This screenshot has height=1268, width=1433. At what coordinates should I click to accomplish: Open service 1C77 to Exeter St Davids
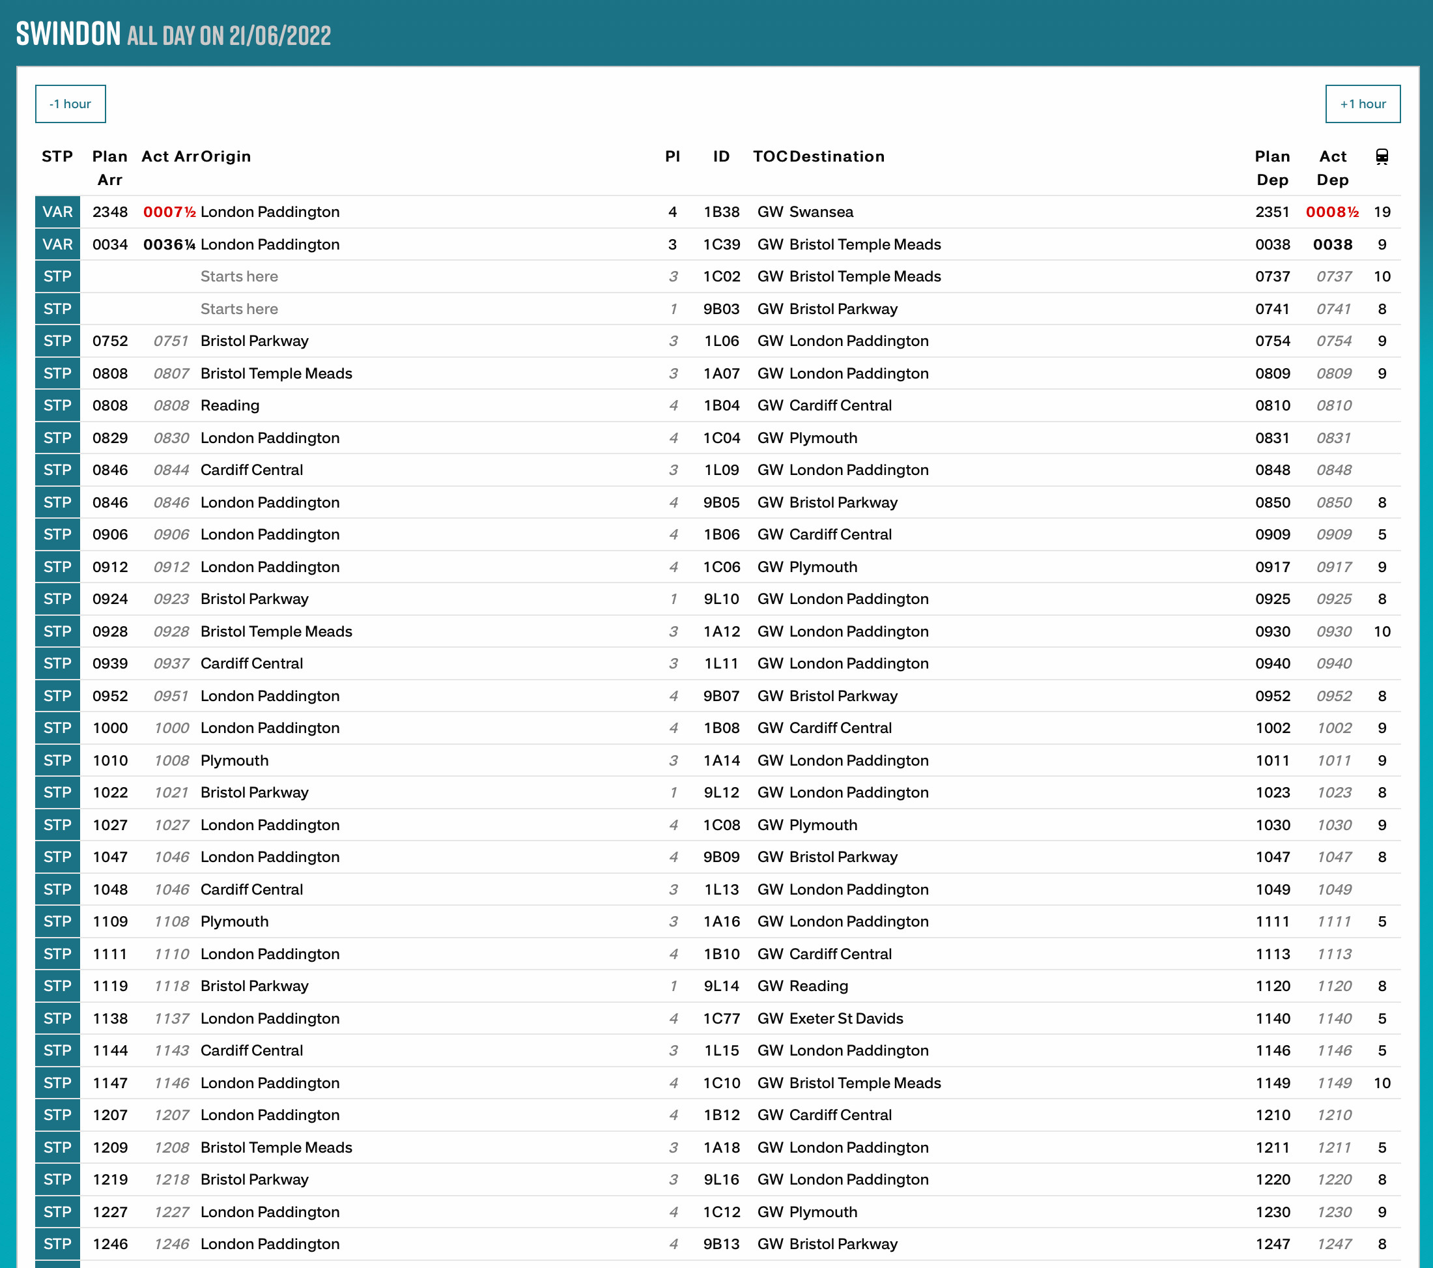pos(722,1018)
